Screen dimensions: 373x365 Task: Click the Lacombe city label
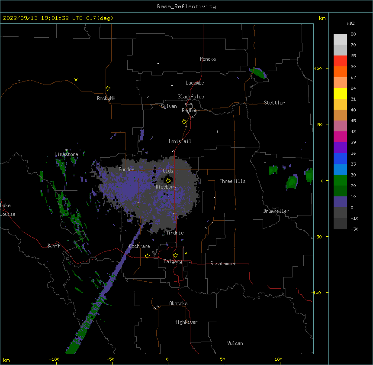click(x=195, y=83)
